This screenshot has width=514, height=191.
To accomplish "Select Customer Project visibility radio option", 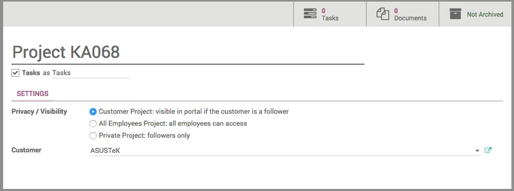I will (93, 112).
